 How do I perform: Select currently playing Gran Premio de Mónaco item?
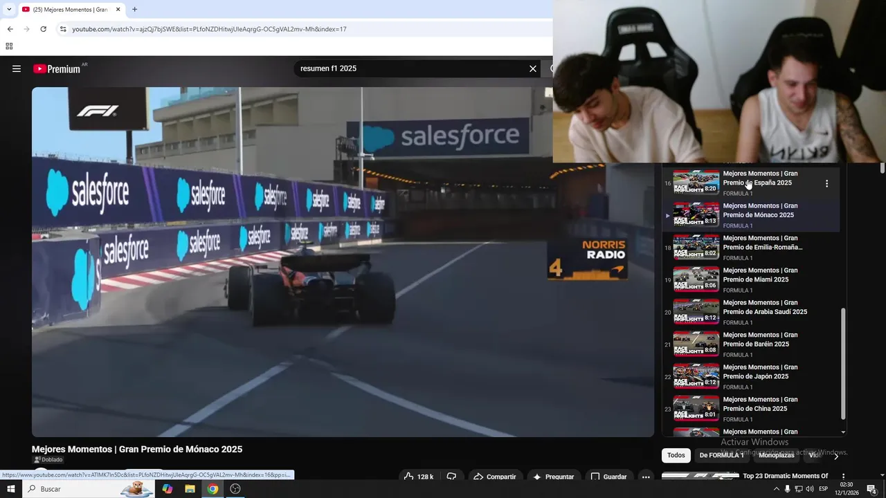click(x=752, y=215)
